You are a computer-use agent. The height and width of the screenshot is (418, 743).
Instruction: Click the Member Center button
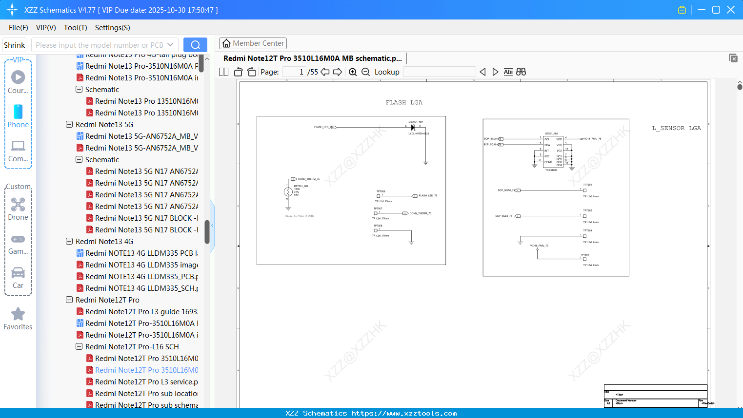pyautogui.click(x=253, y=43)
